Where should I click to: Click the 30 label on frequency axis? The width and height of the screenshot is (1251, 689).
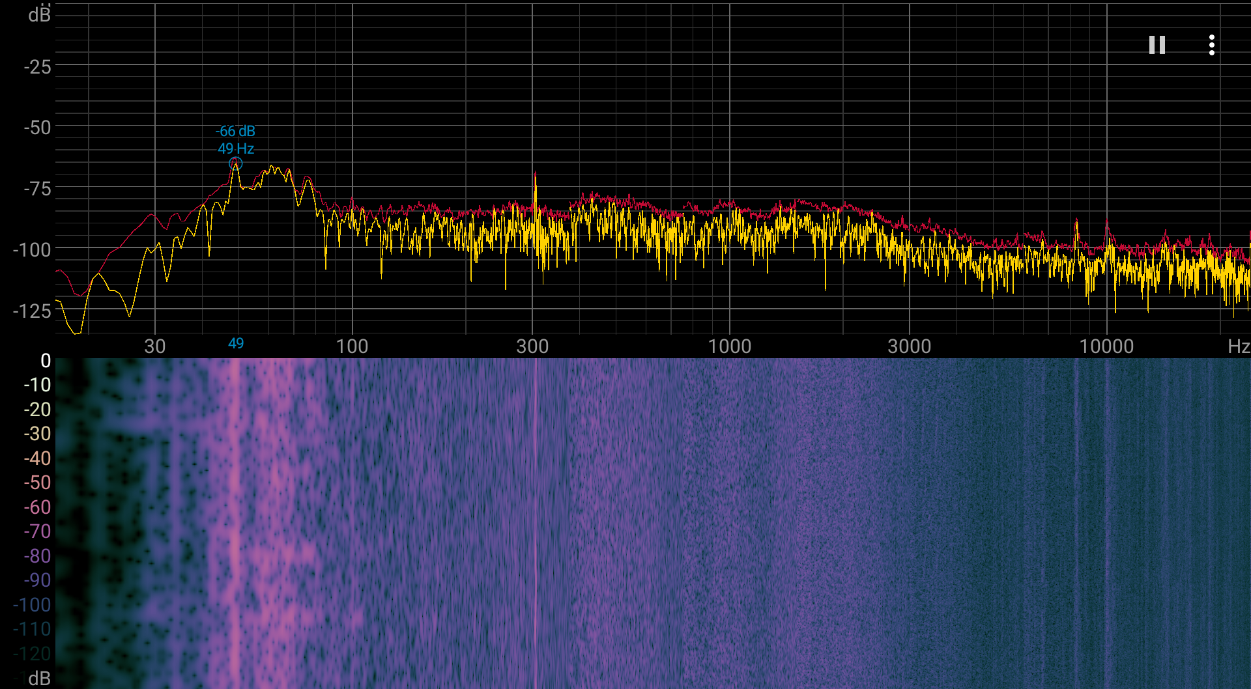click(155, 346)
